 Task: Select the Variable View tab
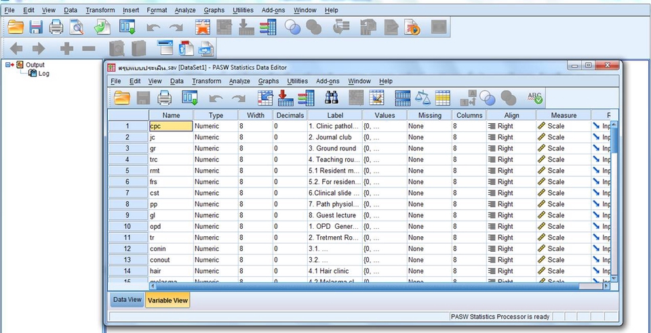[x=167, y=301]
